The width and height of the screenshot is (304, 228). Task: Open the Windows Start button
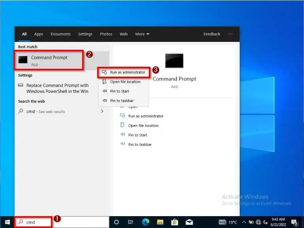point(8,222)
